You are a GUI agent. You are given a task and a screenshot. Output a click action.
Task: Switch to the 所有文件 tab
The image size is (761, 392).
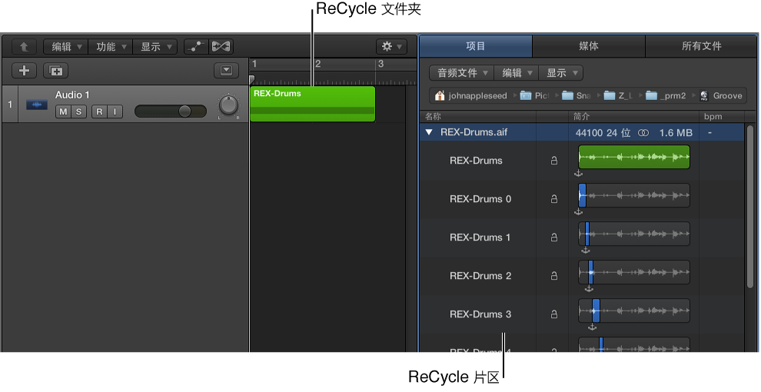click(x=702, y=46)
